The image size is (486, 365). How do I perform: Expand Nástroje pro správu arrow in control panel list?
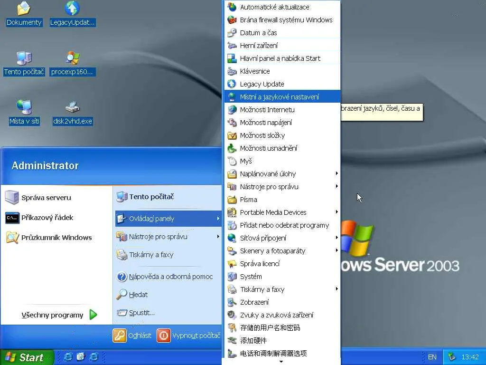tap(336, 186)
